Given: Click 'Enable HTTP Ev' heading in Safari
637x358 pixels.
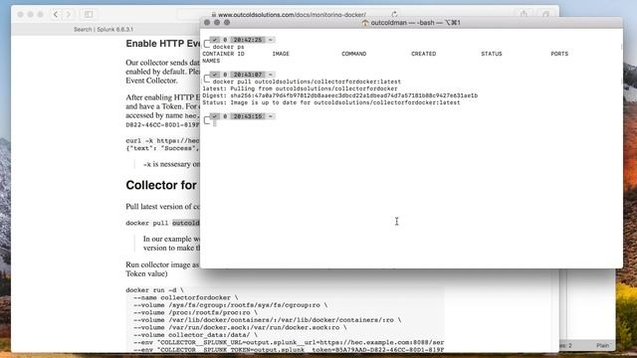Looking at the screenshot, I should [162, 44].
